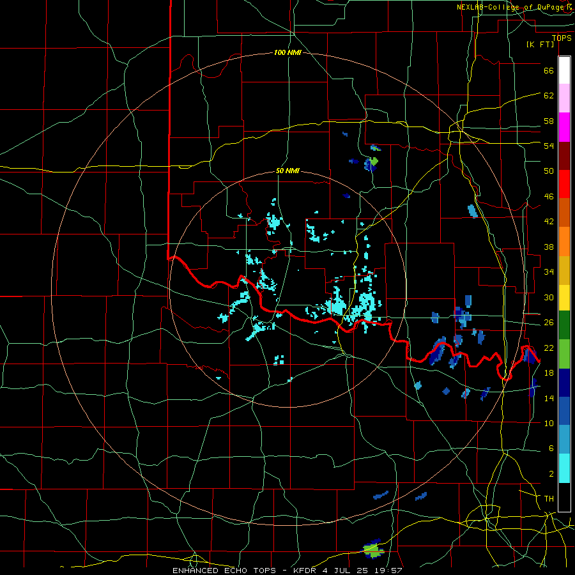Image resolution: width=575 pixels, height=575 pixels.
Task: Click the legend value '14'
Action: pos(549,398)
